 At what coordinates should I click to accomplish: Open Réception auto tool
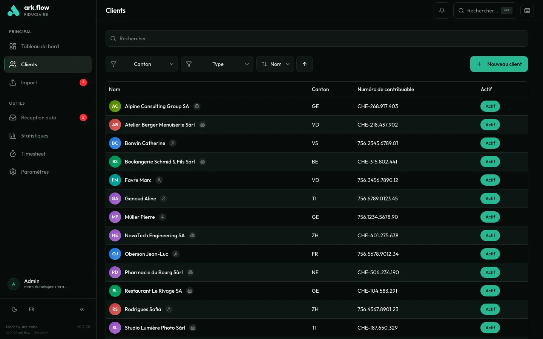(48, 118)
